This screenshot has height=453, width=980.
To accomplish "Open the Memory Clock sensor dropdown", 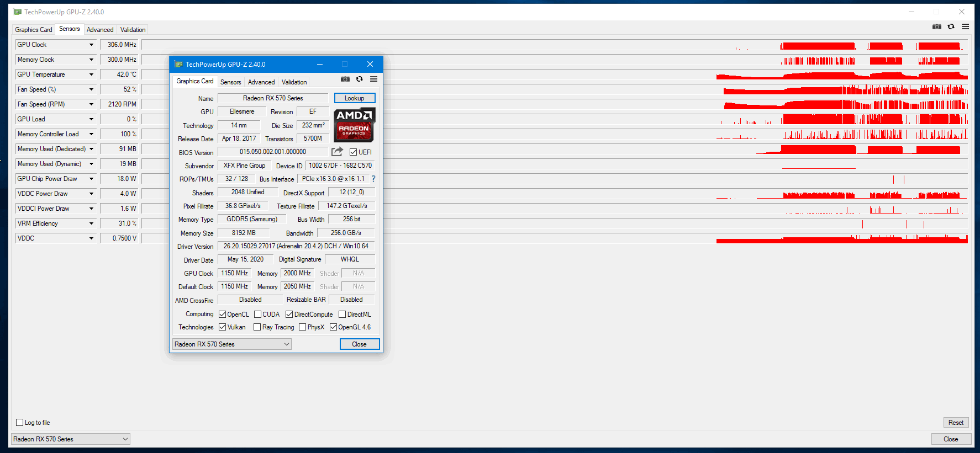I will [x=91, y=60].
